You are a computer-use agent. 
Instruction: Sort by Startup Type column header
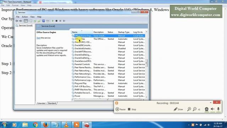pyautogui.click(x=125, y=32)
